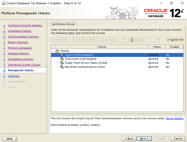Click the Summary step bullet in sidebar
187x142 pixels.
tap(4, 76)
